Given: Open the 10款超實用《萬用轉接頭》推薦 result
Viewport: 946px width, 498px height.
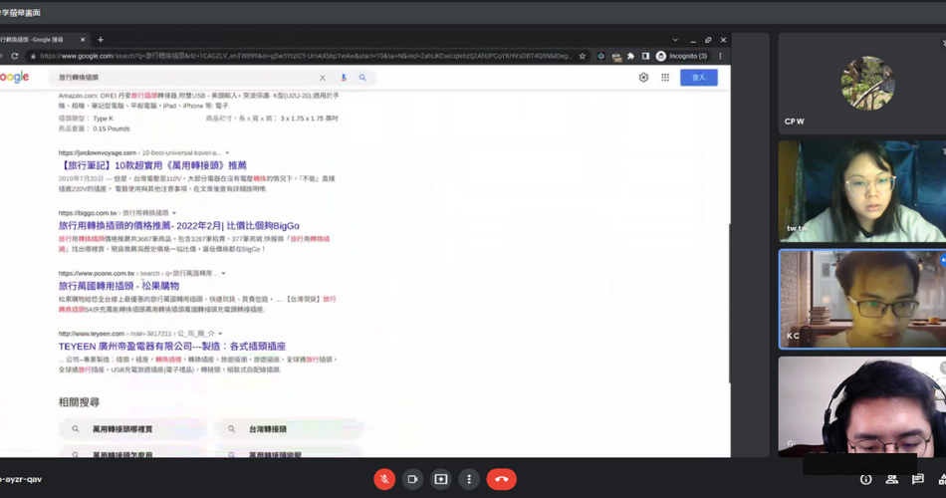Looking at the screenshot, I should (x=152, y=165).
